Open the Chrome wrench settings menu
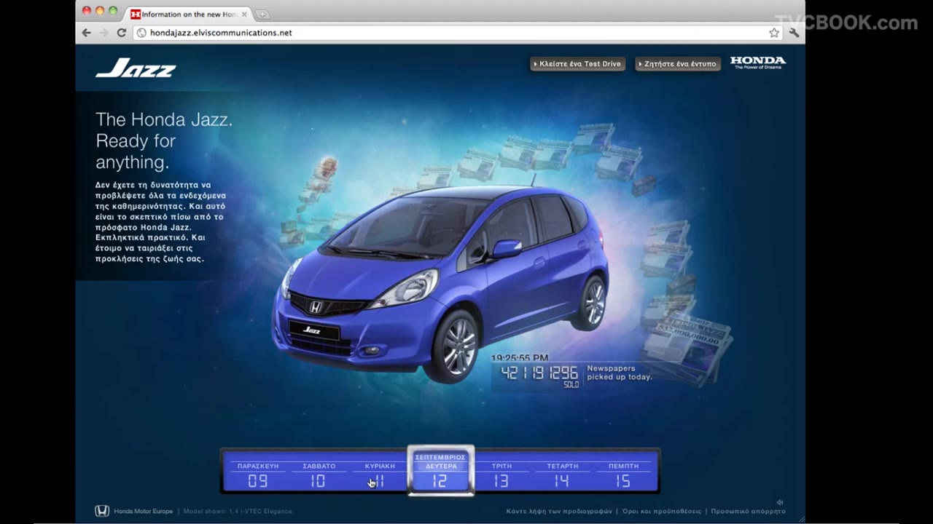This screenshot has width=933, height=524. tap(794, 33)
